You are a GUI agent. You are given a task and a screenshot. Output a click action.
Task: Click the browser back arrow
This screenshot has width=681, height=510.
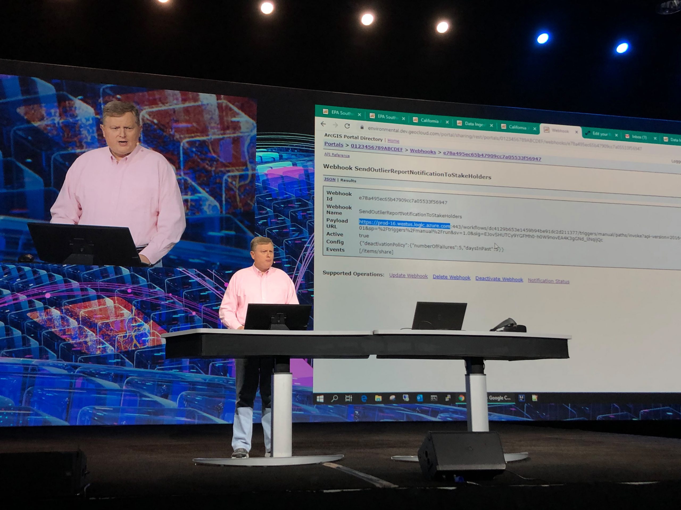click(x=323, y=124)
